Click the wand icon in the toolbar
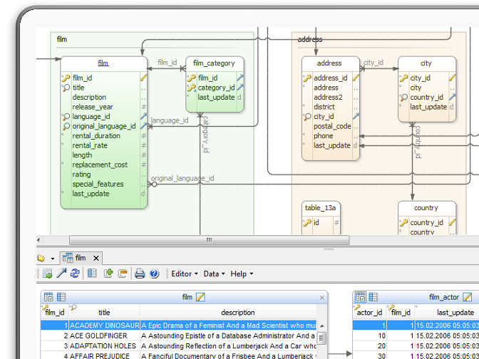Image resolution: width=479 pixels, height=359 pixels. click(x=62, y=274)
